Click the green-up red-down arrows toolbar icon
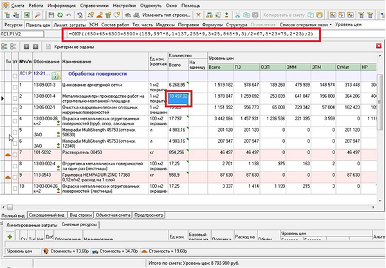The image size is (386, 268). (226, 15)
